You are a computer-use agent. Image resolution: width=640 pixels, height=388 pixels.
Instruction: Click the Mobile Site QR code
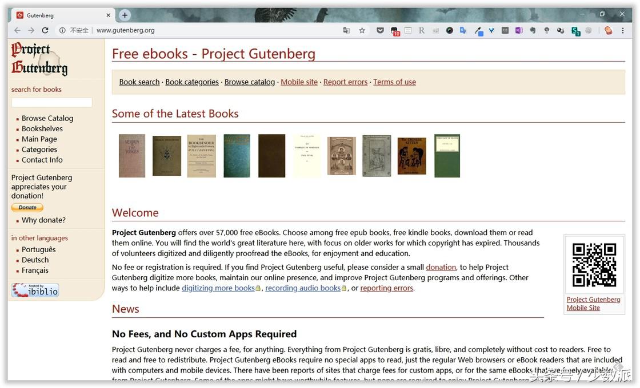click(x=594, y=265)
